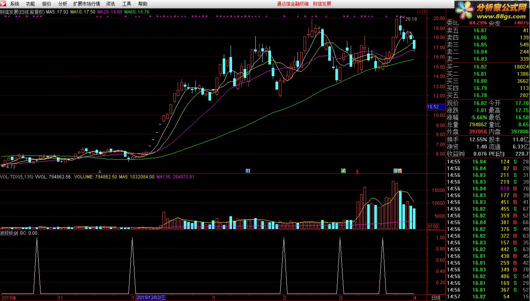Click the PE(动) value 220.7

[x=522, y=154]
